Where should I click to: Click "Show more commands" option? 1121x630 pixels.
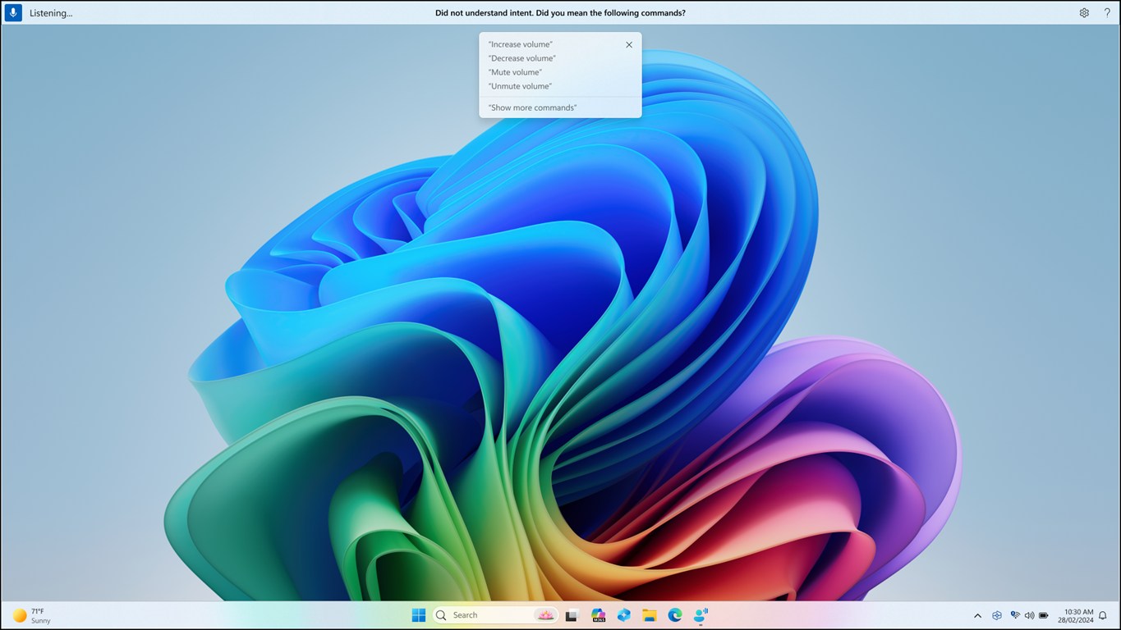[532, 107]
